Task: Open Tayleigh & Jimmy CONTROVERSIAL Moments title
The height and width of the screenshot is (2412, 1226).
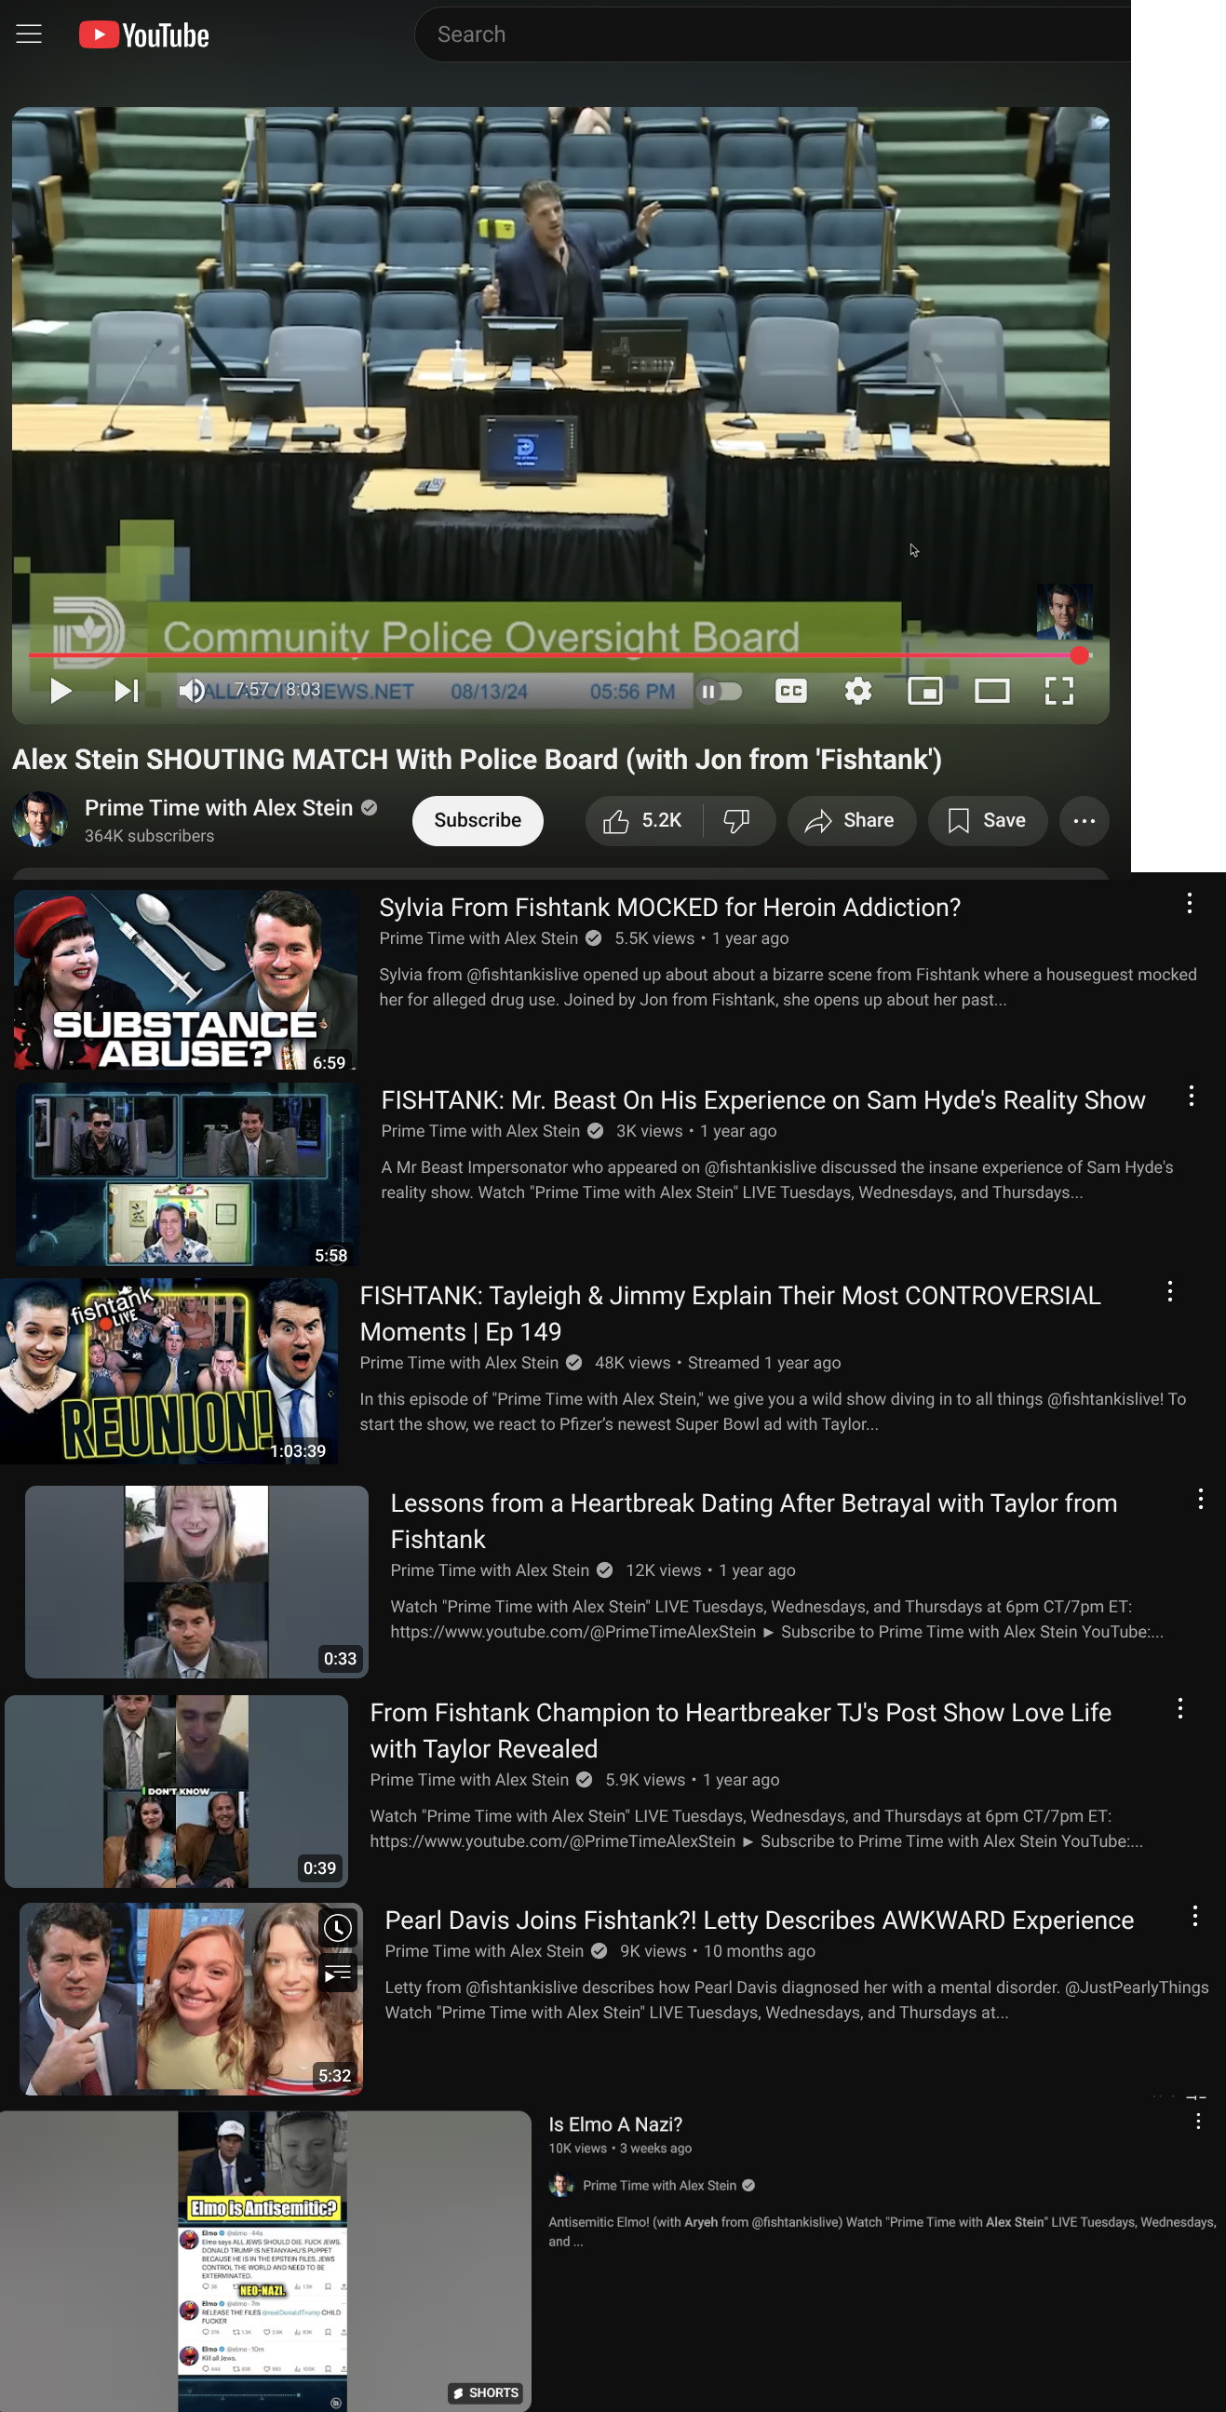Action: [731, 1314]
